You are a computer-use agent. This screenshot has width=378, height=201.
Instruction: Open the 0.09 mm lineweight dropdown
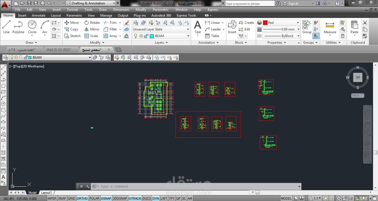point(281,29)
